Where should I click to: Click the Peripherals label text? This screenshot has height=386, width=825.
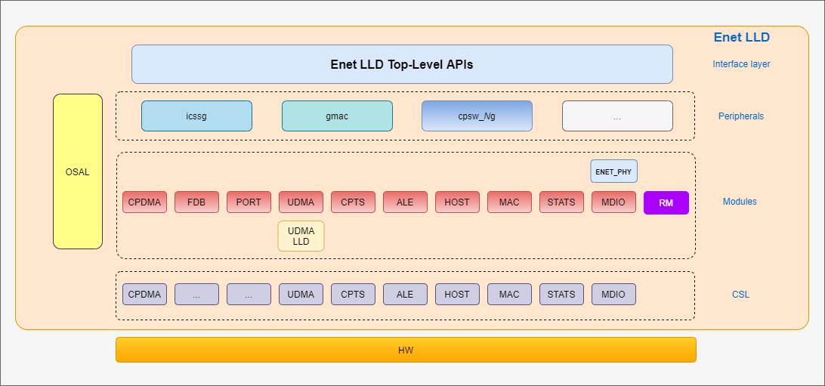(740, 116)
